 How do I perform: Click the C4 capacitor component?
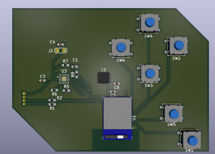[61, 45]
